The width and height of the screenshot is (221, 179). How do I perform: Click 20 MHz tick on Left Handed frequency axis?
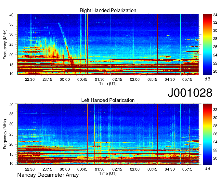tap(11, 144)
